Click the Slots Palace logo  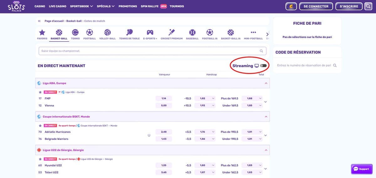tap(16, 6)
